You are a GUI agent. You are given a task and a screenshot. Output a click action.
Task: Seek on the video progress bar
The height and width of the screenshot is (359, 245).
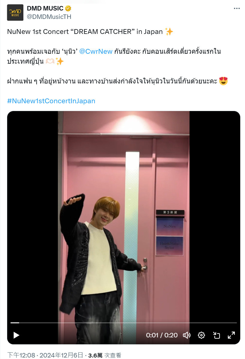click(124, 323)
